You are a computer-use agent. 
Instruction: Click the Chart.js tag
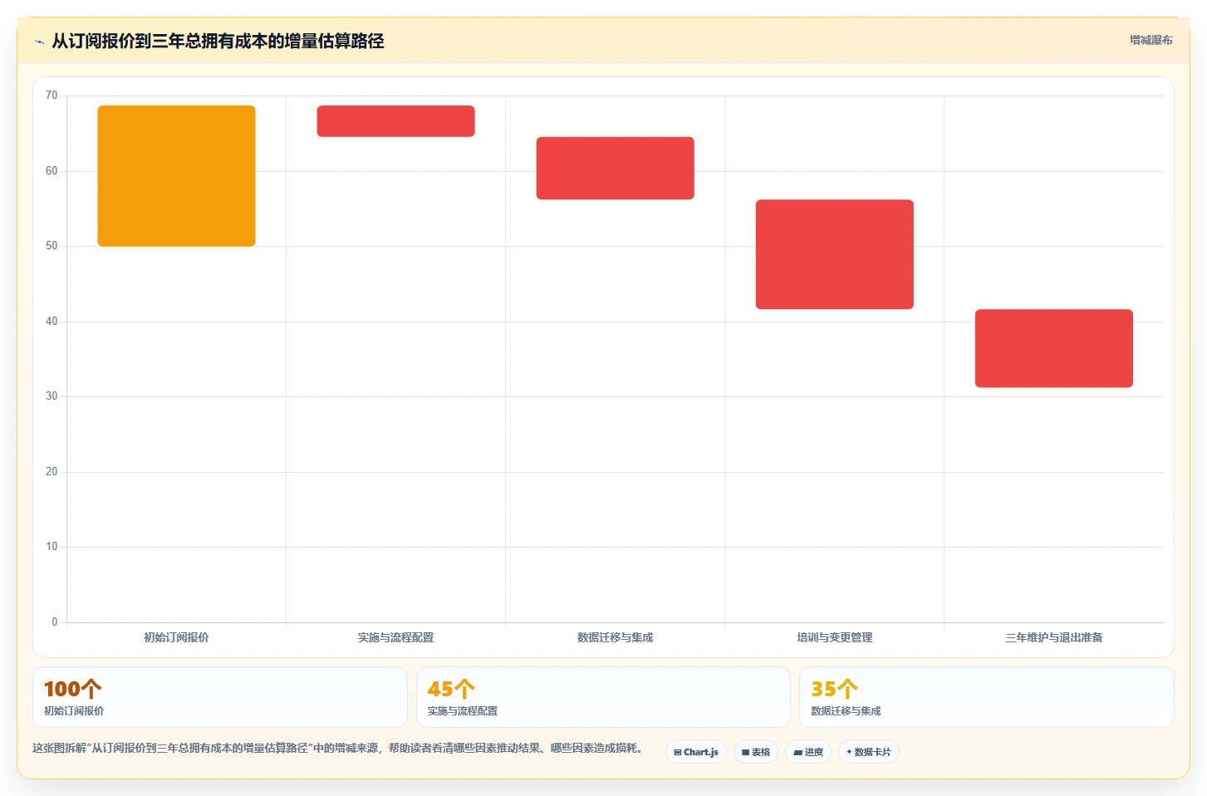coord(696,752)
